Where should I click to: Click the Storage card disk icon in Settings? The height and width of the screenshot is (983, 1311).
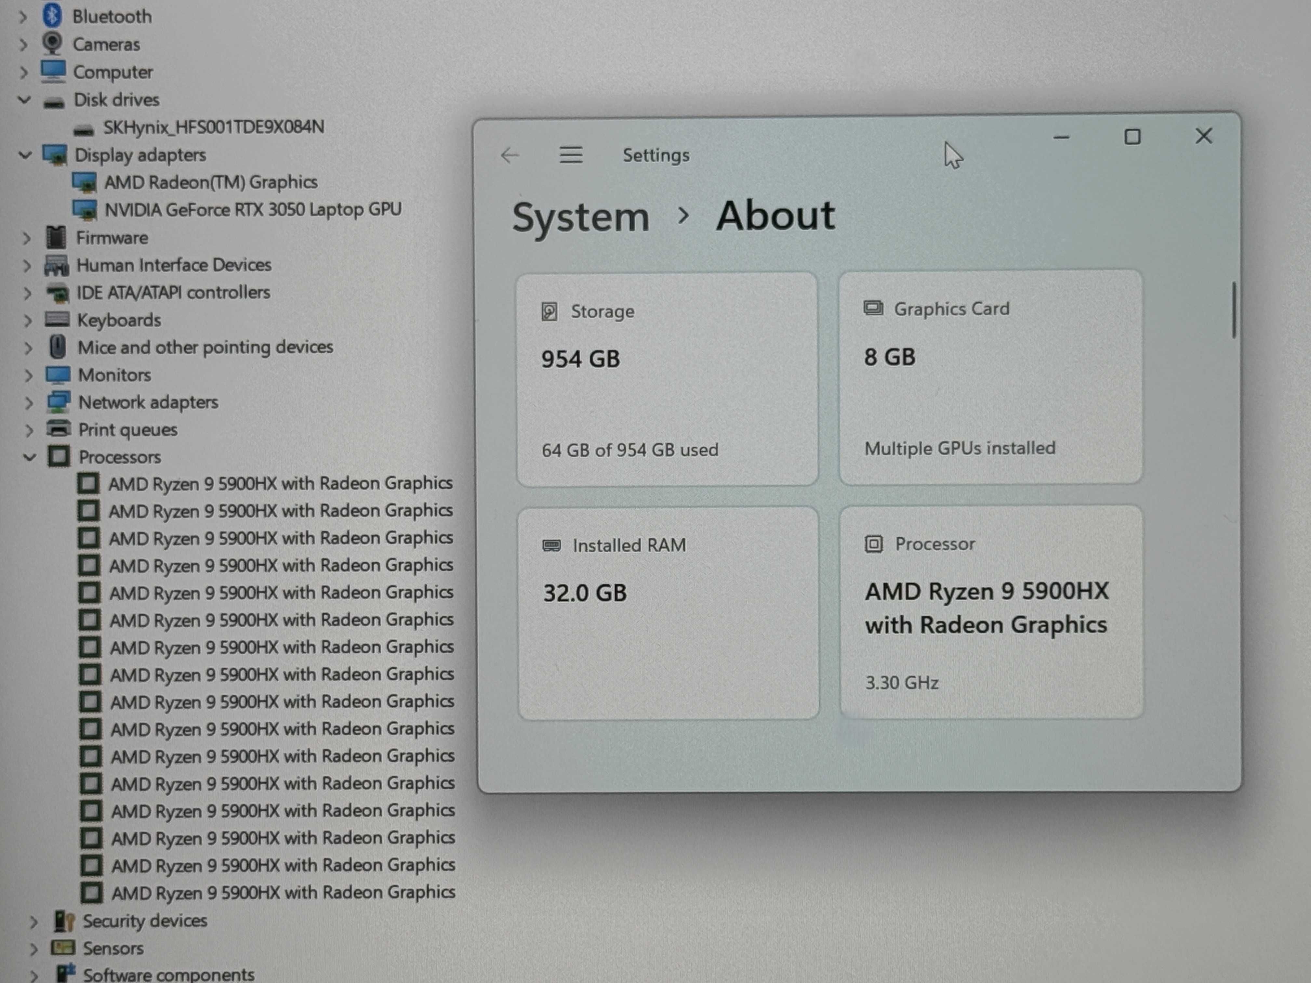pos(550,312)
